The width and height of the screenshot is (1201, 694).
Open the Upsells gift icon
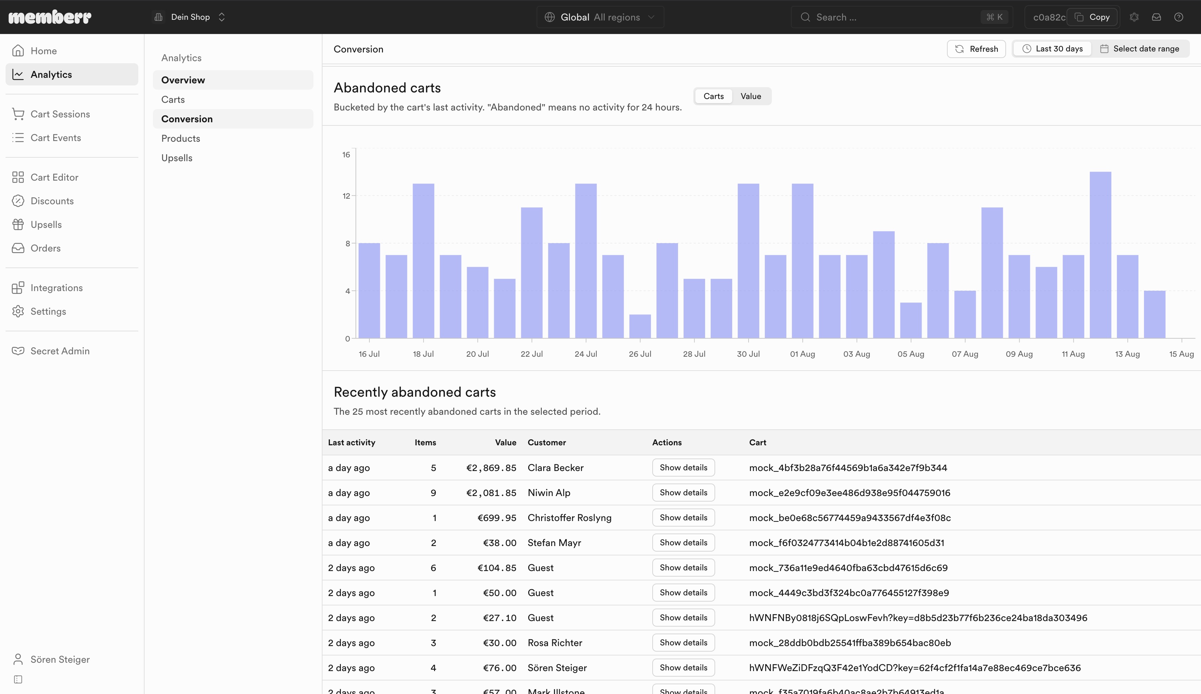(18, 224)
